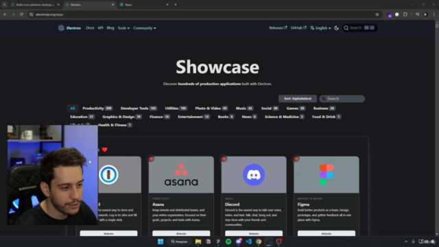Toggle the favorite heart on Figma card
439x247 pixels.
296,158
